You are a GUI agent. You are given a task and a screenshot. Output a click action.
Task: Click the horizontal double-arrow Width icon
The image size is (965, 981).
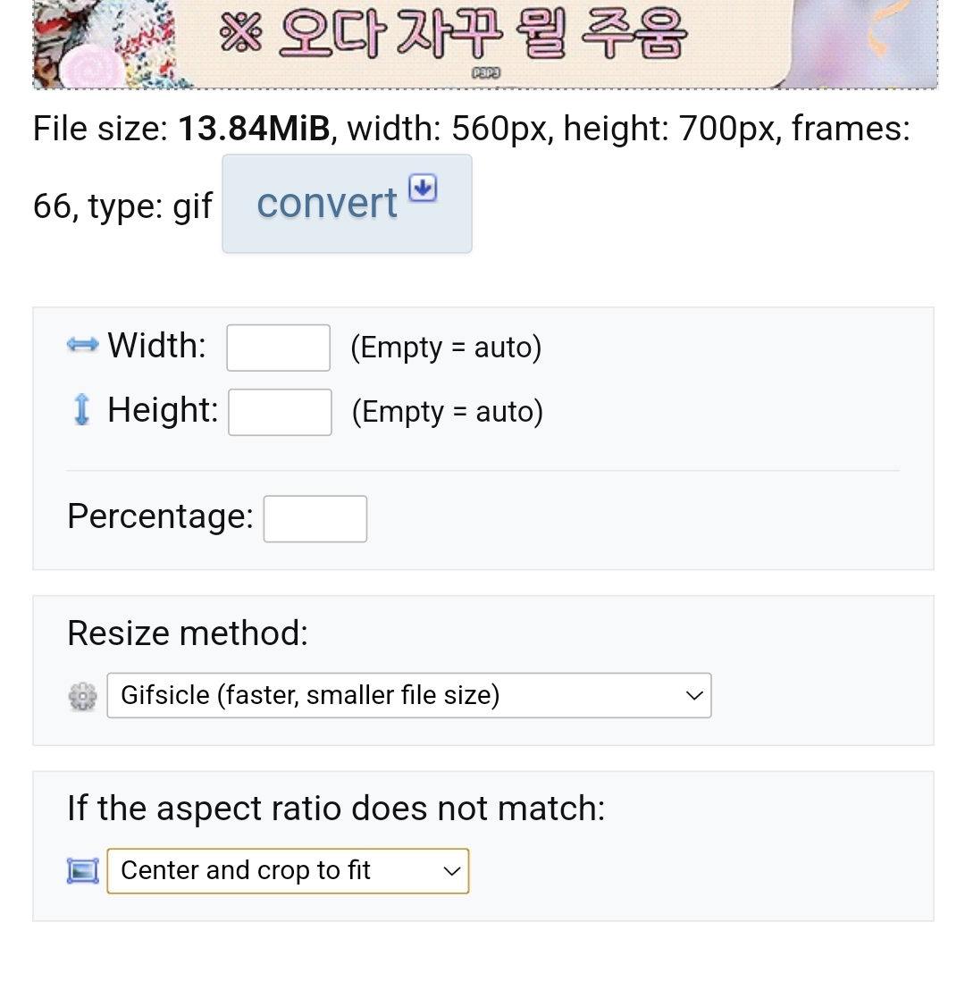pos(82,345)
